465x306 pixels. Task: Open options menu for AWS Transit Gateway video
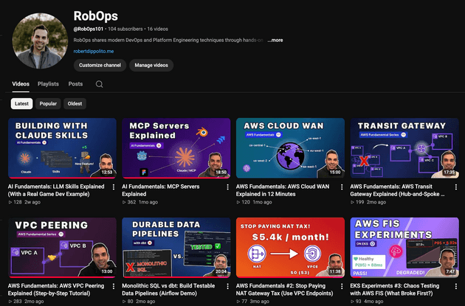[x=456, y=187]
